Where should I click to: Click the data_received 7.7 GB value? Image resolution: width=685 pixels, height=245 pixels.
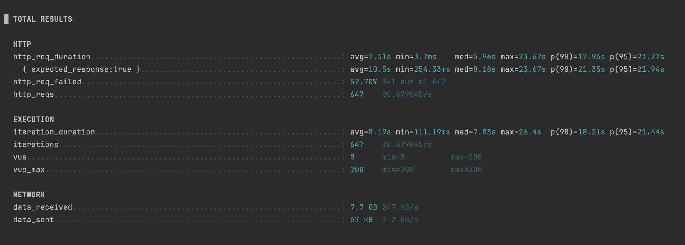(x=364, y=207)
